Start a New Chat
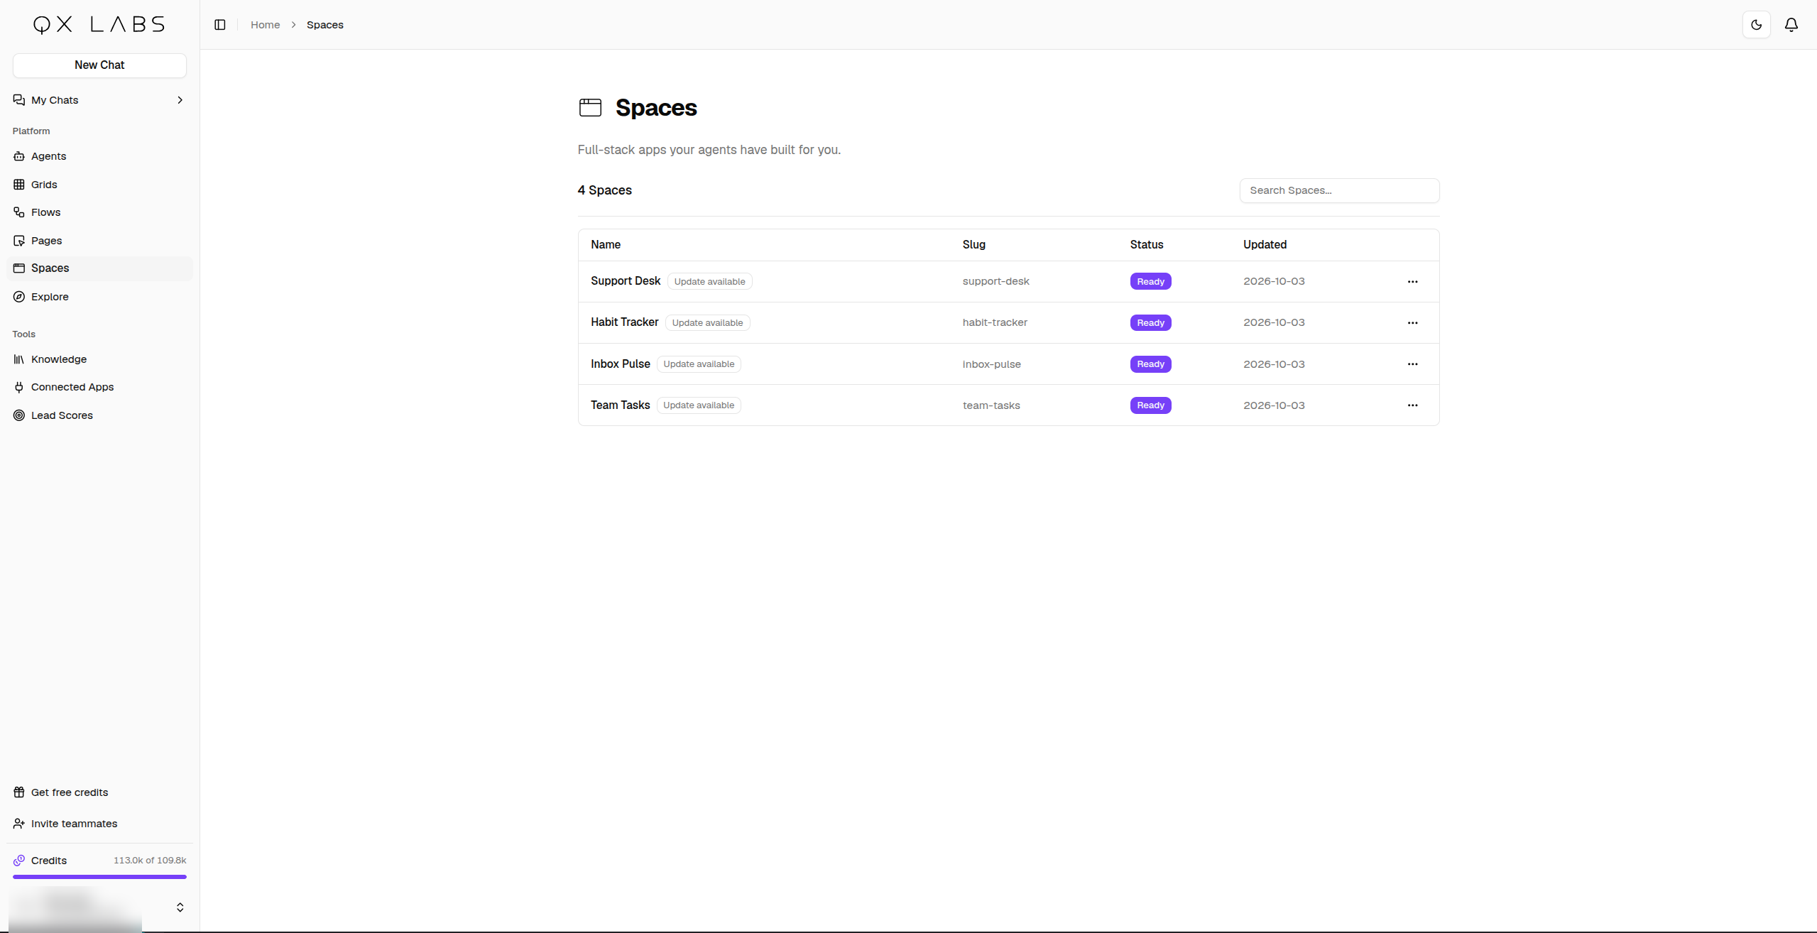 pos(99,65)
